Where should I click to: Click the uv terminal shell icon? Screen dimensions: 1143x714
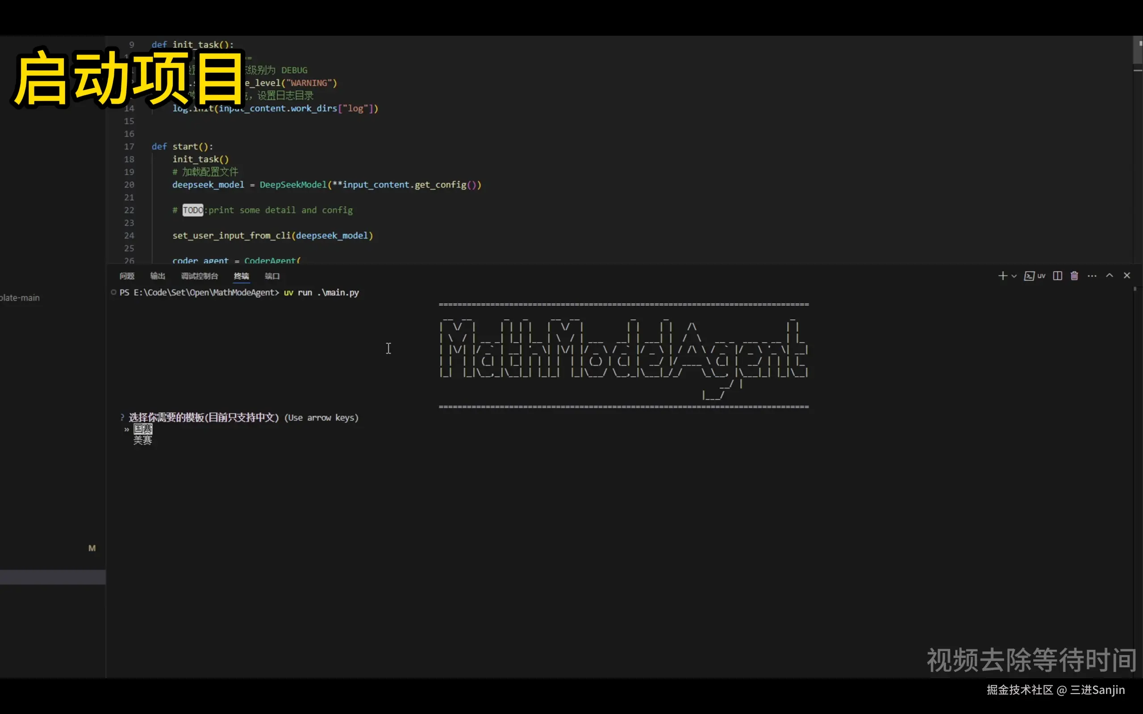(1029, 276)
